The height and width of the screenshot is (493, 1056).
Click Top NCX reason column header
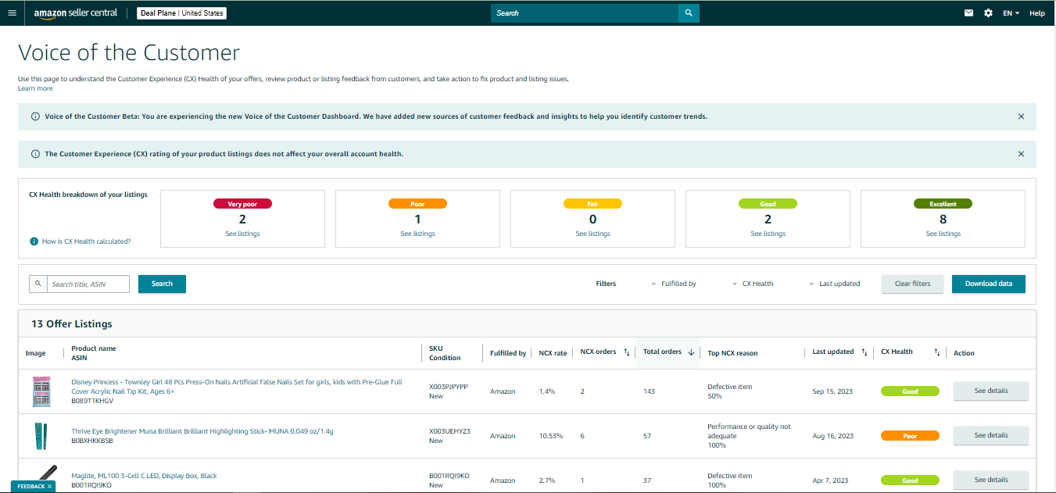point(732,353)
